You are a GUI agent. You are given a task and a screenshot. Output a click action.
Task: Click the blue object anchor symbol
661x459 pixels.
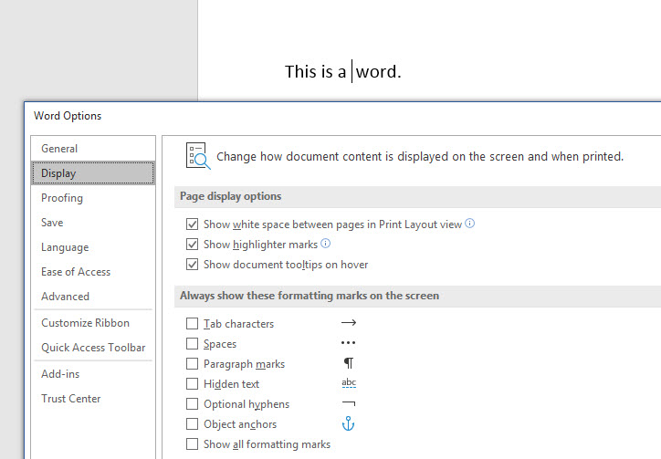348,423
